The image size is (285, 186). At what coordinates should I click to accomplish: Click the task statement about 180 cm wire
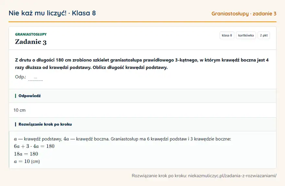tap(142, 64)
